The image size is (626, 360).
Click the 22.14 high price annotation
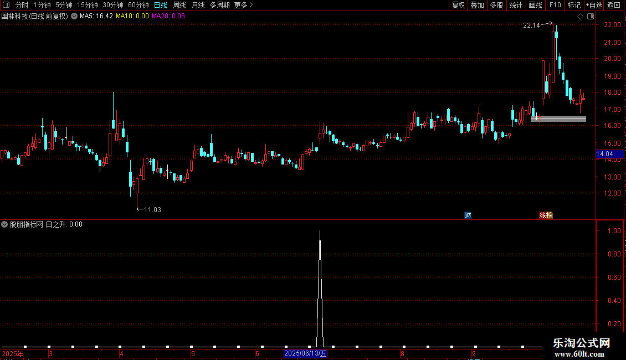[x=531, y=25]
